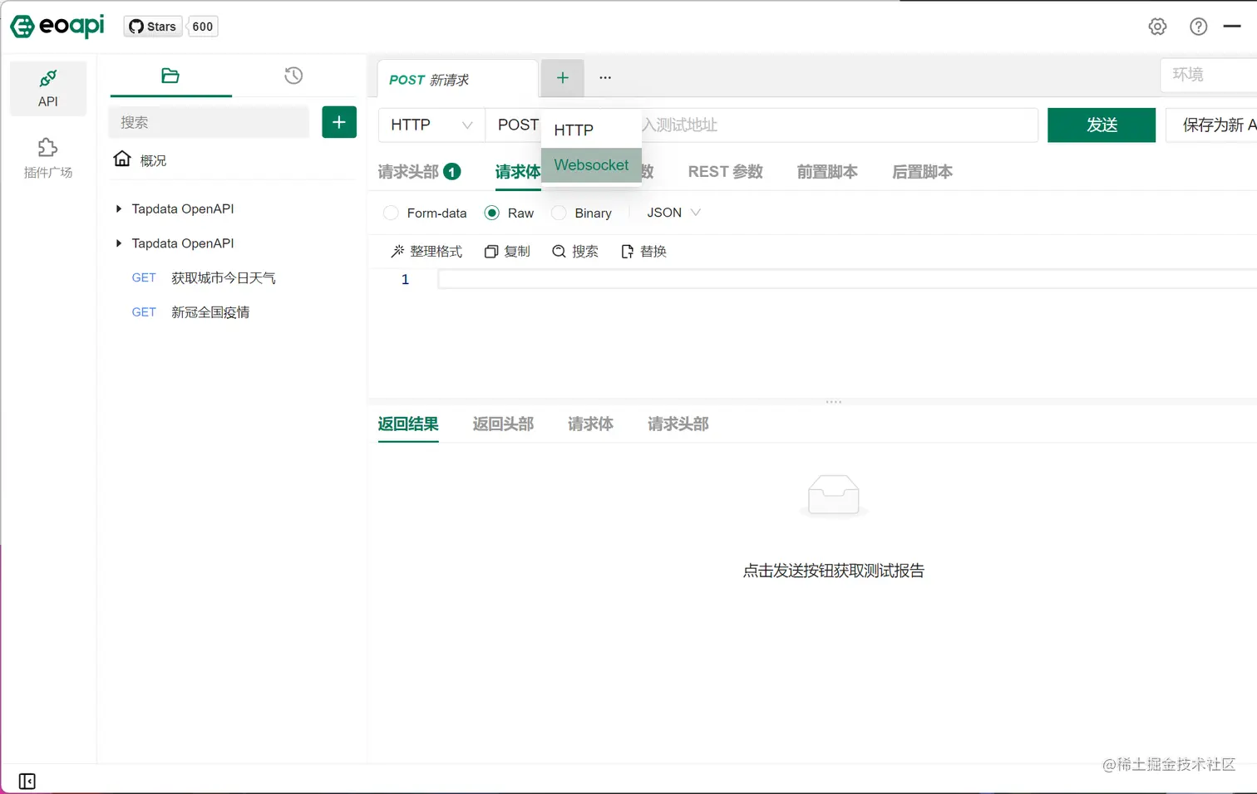Switch to the 后置脚本 post-script tab
This screenshot has height=794, width=1257.
coord(922,172)
